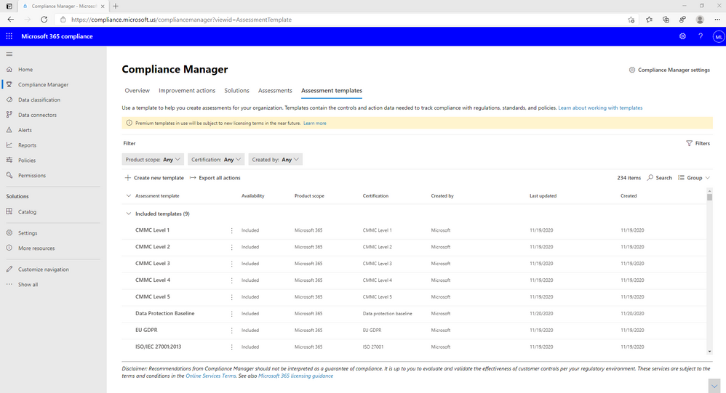Click the Customize navigation pencil icon
Screen dimensions: 726x393
(x=9, y=269)
